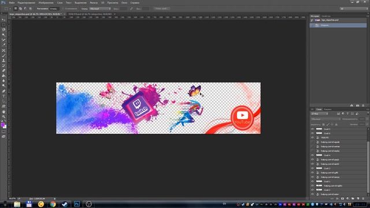This screenshot has width=370, height=208.
Task: Open tool preset picker arrow
Action: [x=10, y=9]
